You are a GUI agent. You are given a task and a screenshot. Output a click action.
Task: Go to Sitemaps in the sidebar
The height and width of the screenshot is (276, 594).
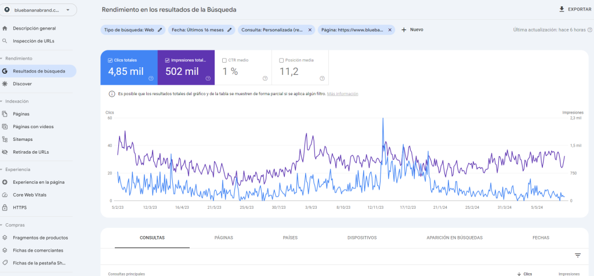[23, 139]
